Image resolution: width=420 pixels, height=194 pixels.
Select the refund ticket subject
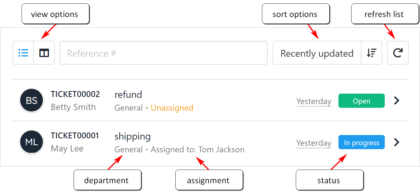click(128, 94)
